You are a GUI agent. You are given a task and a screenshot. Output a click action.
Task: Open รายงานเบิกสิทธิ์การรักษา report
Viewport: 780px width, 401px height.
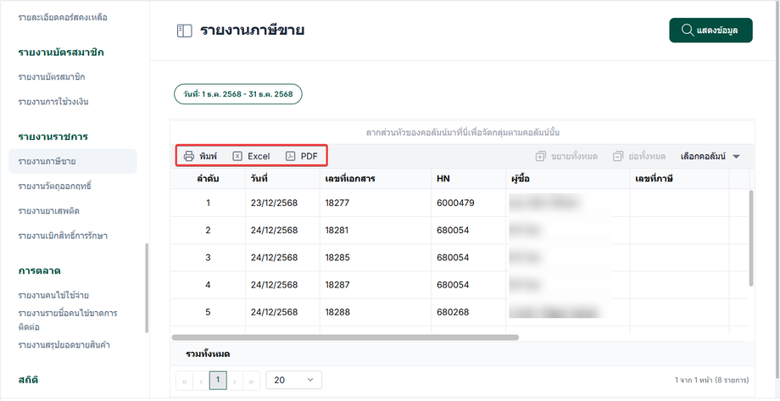tap(63, 236)
